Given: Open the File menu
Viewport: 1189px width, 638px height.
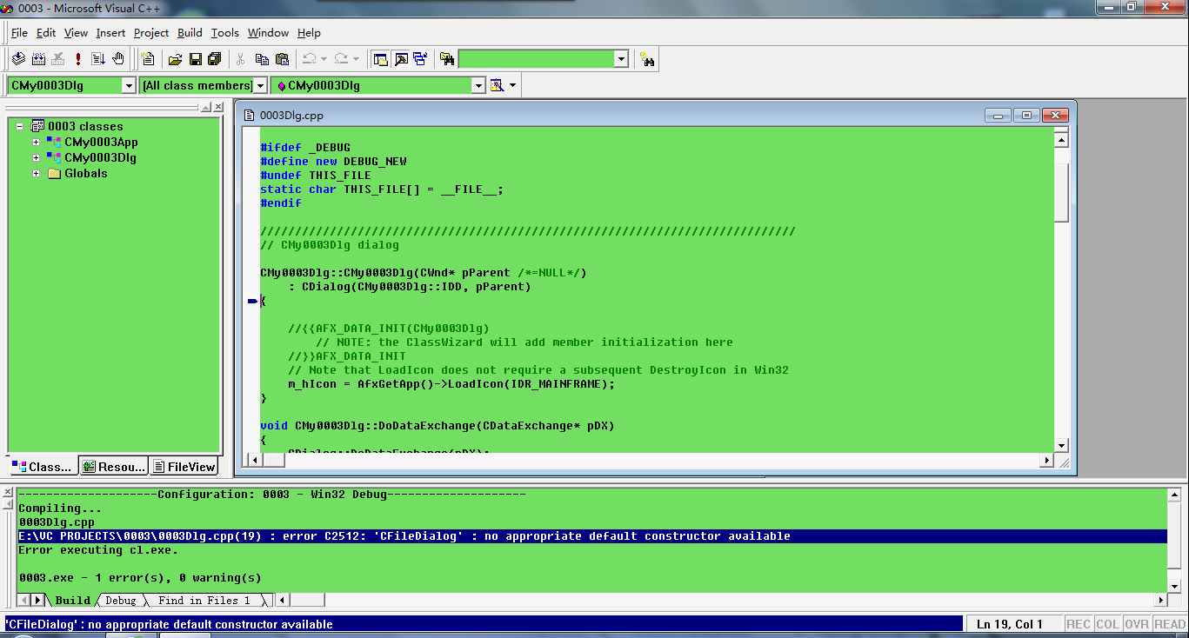Looking at the screenshot, I should pyautogui.click(x=19, y=33).
